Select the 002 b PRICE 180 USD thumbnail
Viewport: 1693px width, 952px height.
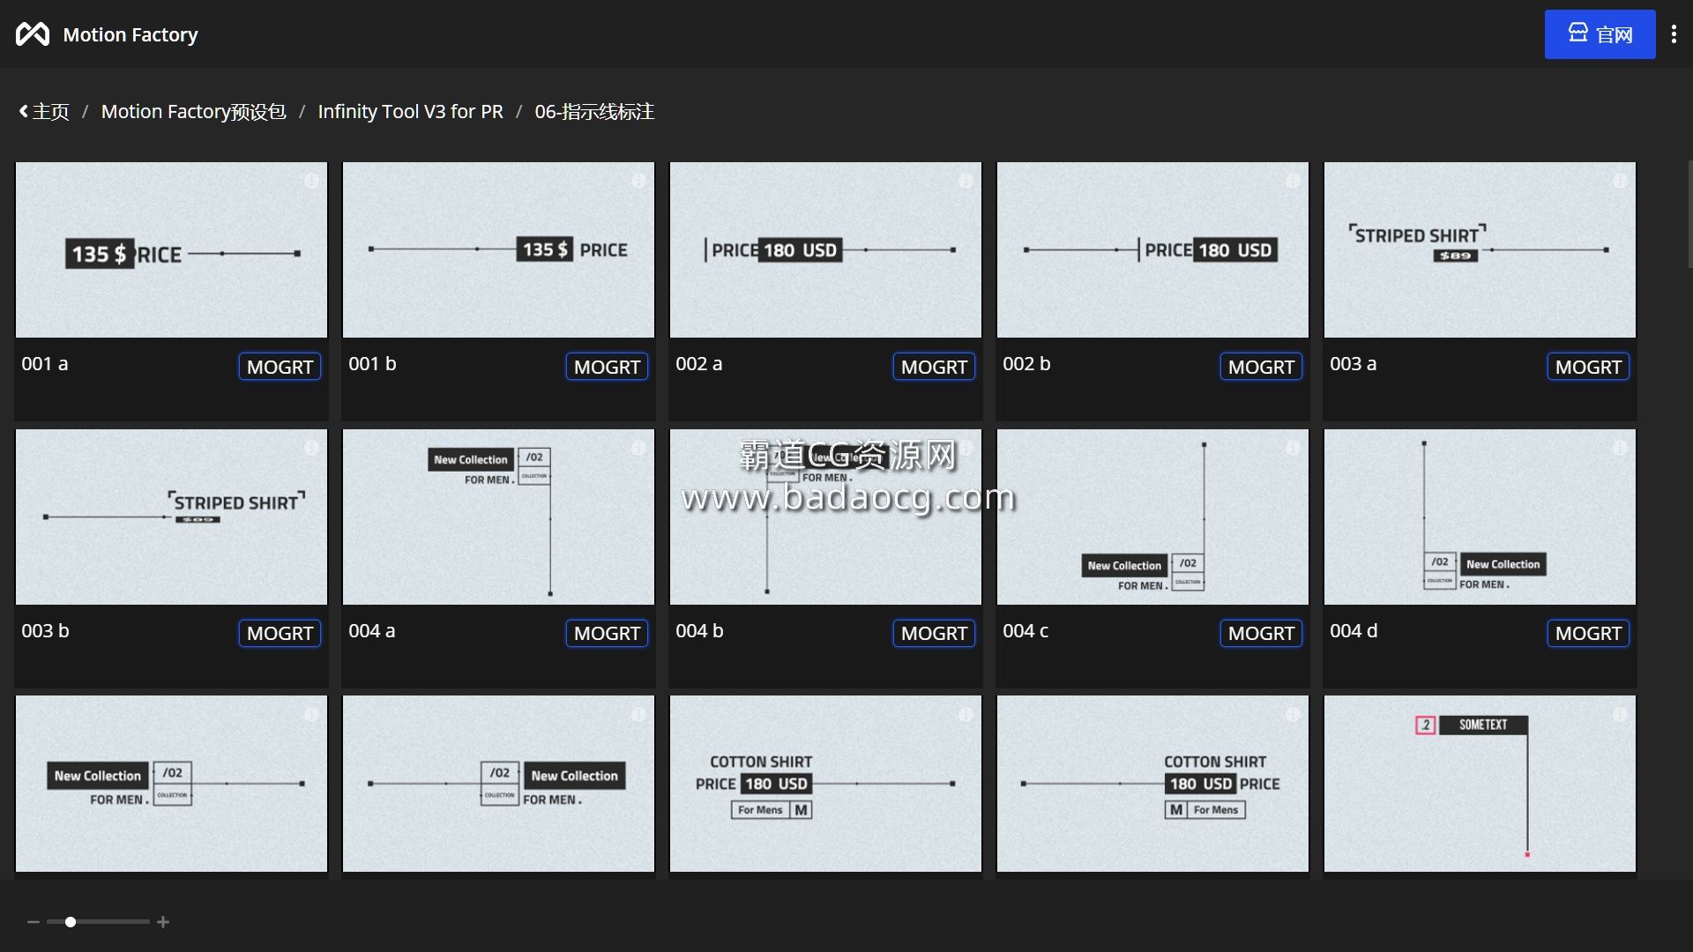tap(1152, 249)
